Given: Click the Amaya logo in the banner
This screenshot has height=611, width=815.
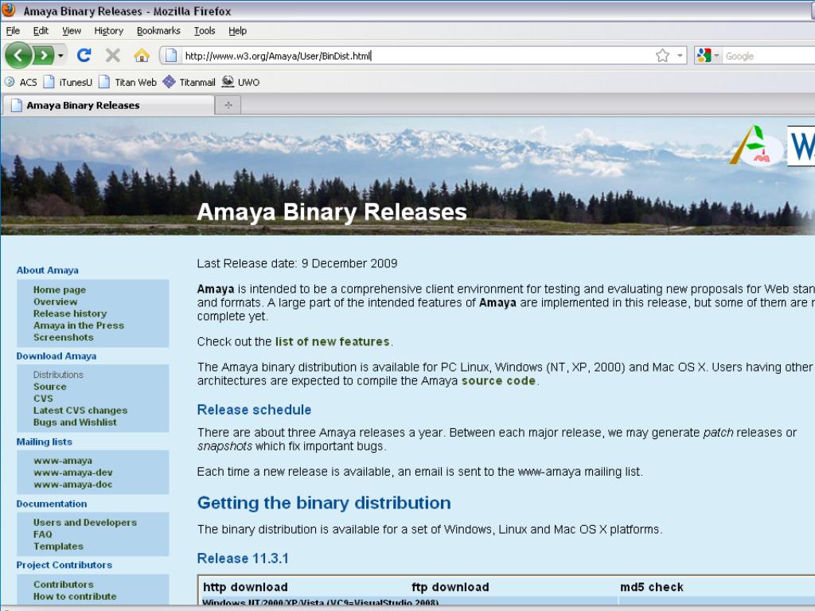Looking at the screenshot, I should (x=755, y=146).
